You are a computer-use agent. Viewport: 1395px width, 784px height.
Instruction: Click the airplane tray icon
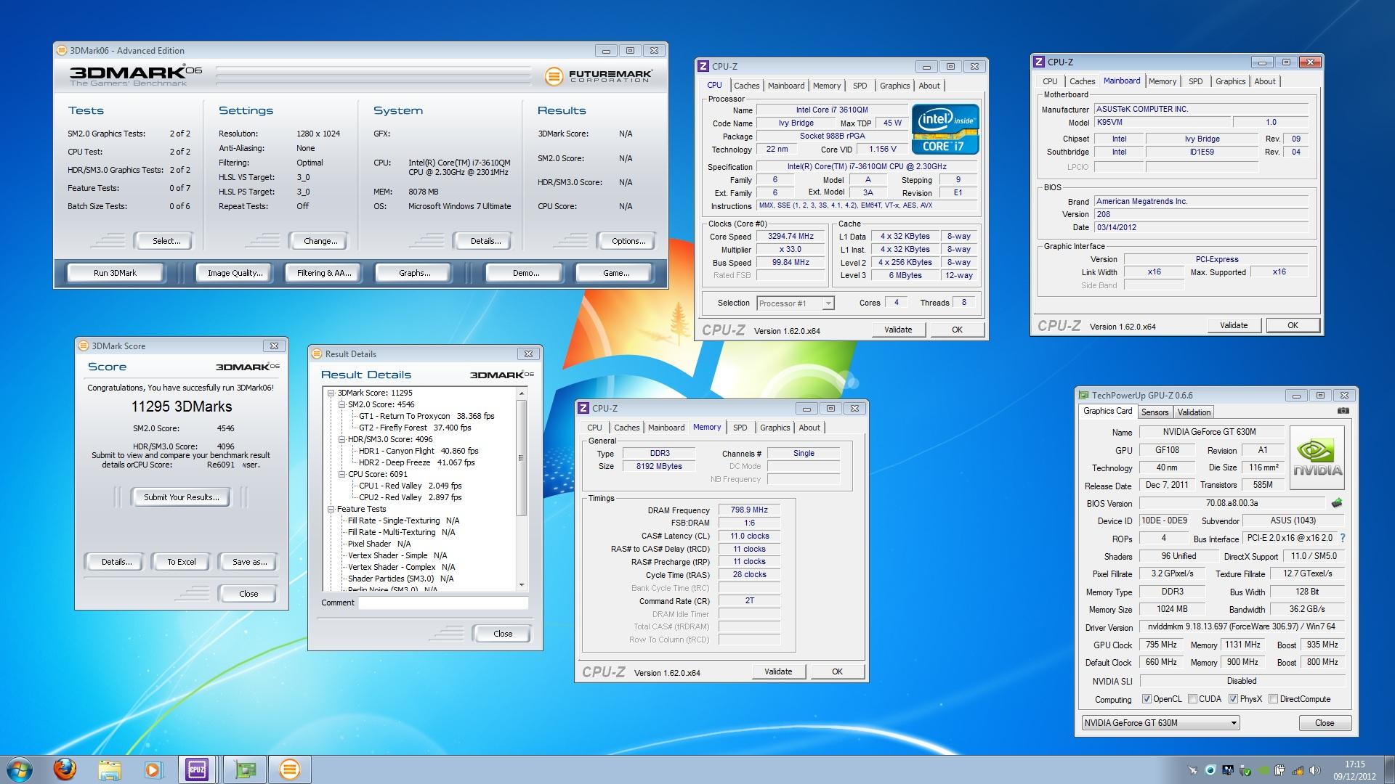pyautogui.click(x=1192, y=770)
